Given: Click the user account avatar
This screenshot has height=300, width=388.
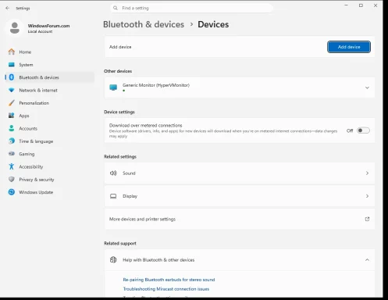Looking at the screenshot, I should pyautogui.click(x=15, y=28).
